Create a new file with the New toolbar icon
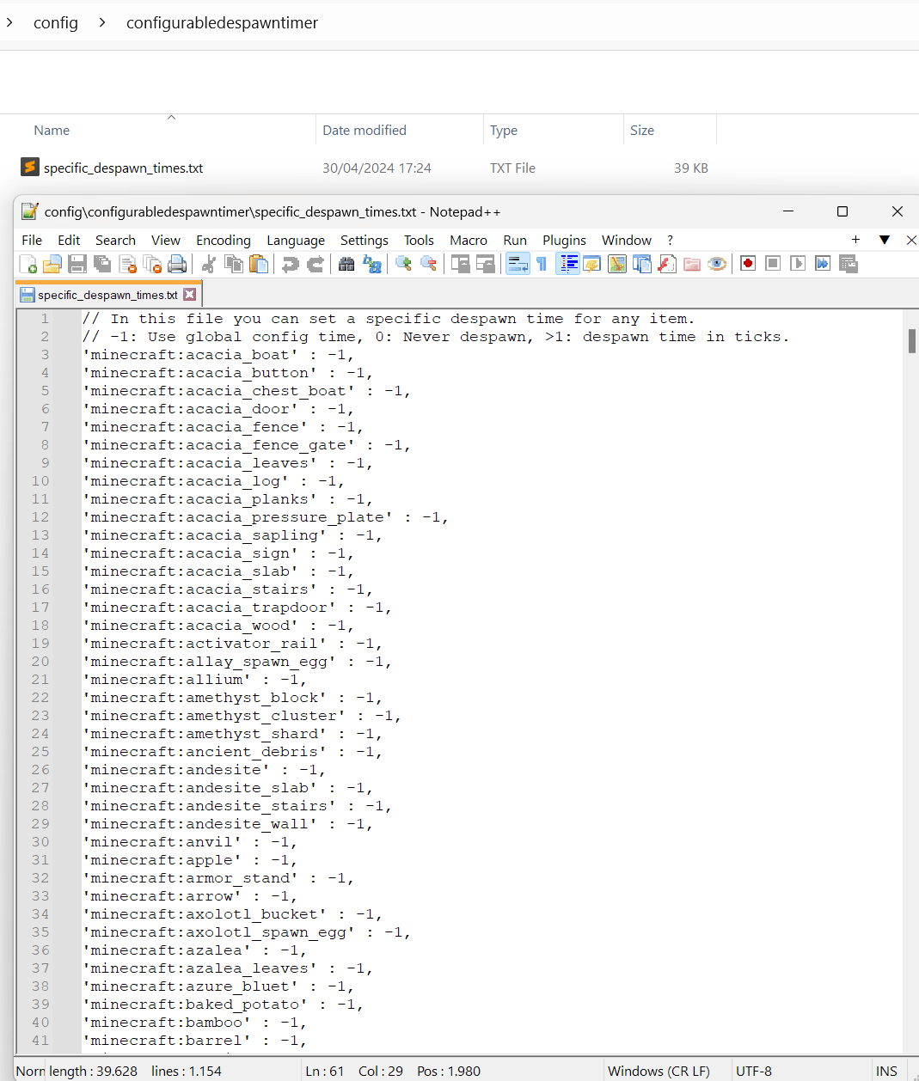Image resolution: width=919 pixels, height=1081 pixels. pyautogui.click(x=28, y=264)
